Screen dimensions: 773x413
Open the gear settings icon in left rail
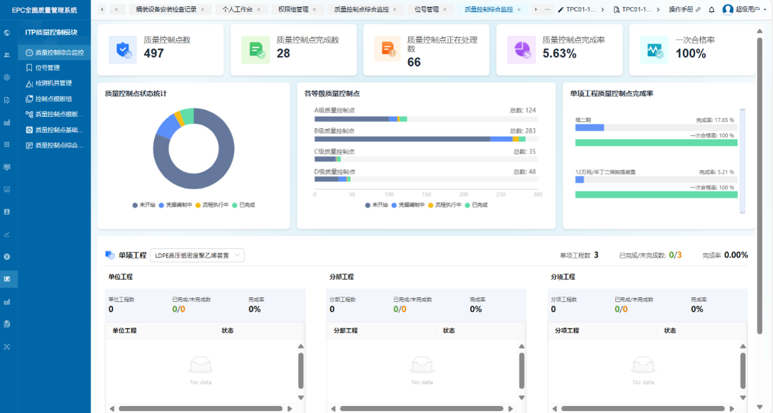[7, 77]
